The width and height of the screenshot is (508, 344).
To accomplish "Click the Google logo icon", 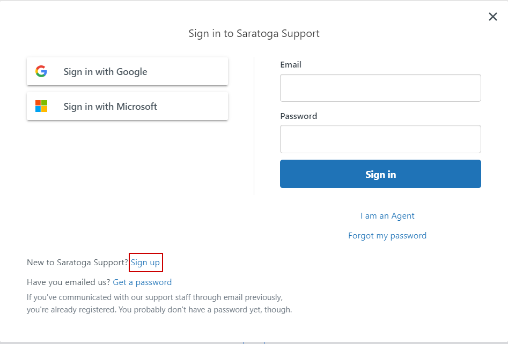I will pyautogui.click(x=41, y=71).
